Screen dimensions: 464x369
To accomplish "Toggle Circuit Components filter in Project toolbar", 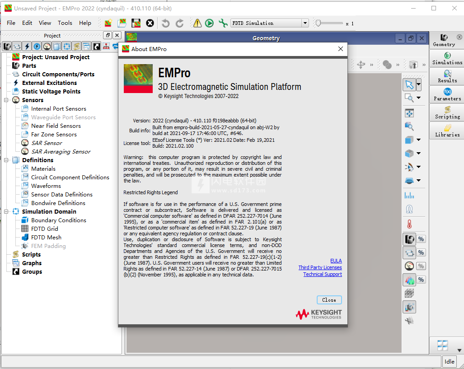I will click(x=17, y=46).
